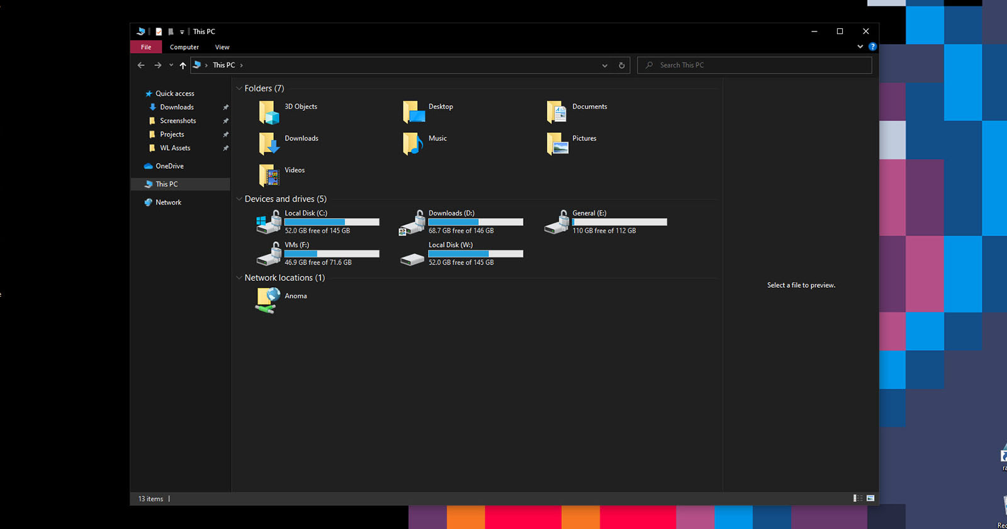Go up one level with Up arrow
Screen dimensions: 1007x529
coord(183,65)
